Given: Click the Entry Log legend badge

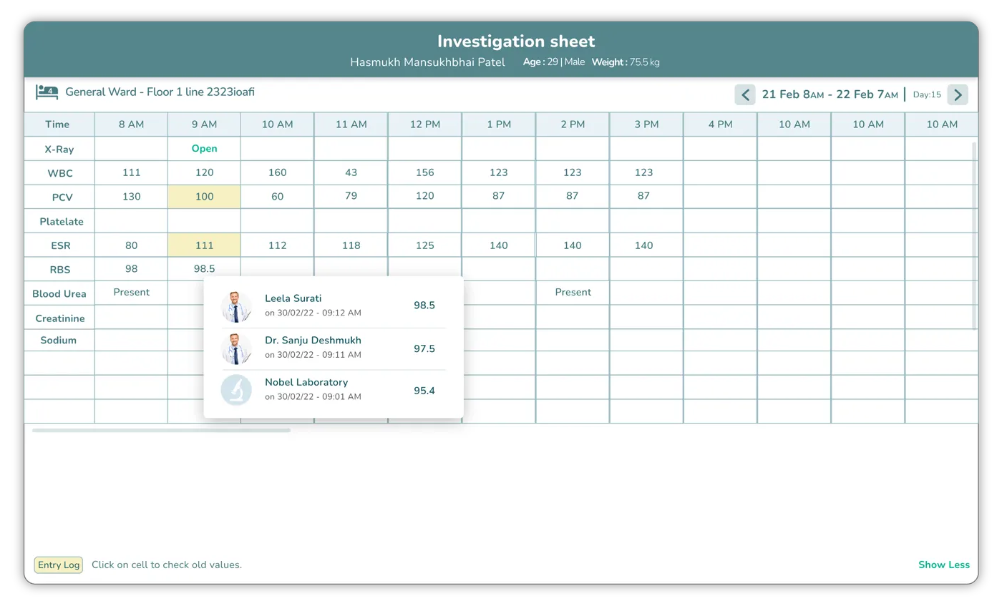Looking at the screenshot, I should 59,565.
